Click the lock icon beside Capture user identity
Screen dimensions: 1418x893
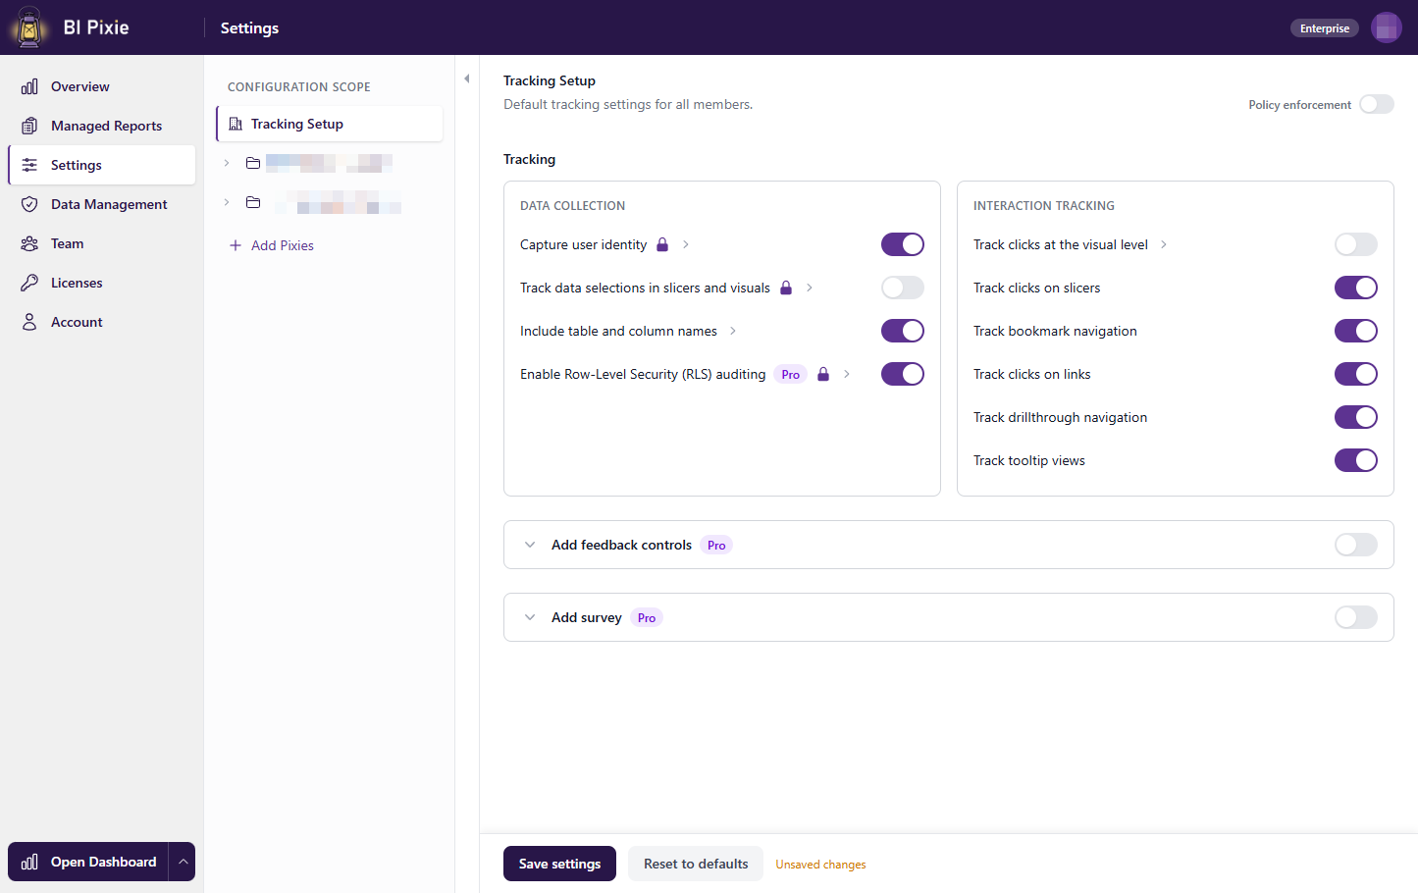pyautogui.click(x=661, y=243)
